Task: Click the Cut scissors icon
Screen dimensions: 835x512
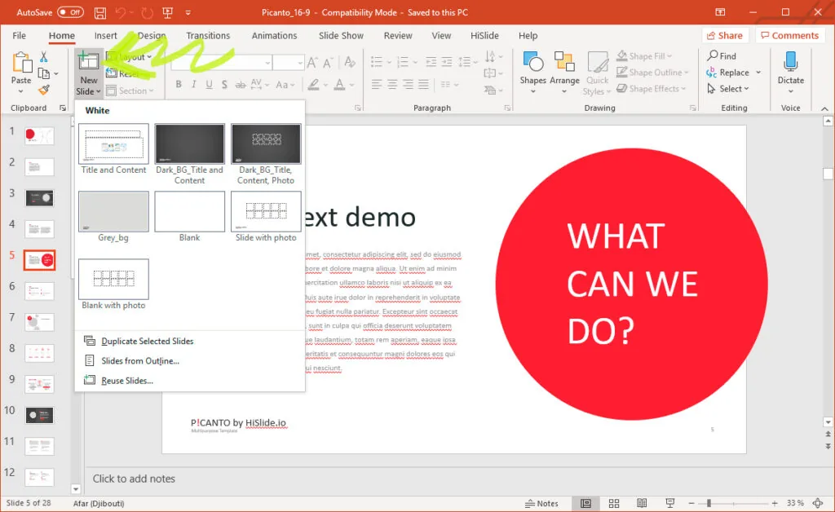Action: click(44, 56)
